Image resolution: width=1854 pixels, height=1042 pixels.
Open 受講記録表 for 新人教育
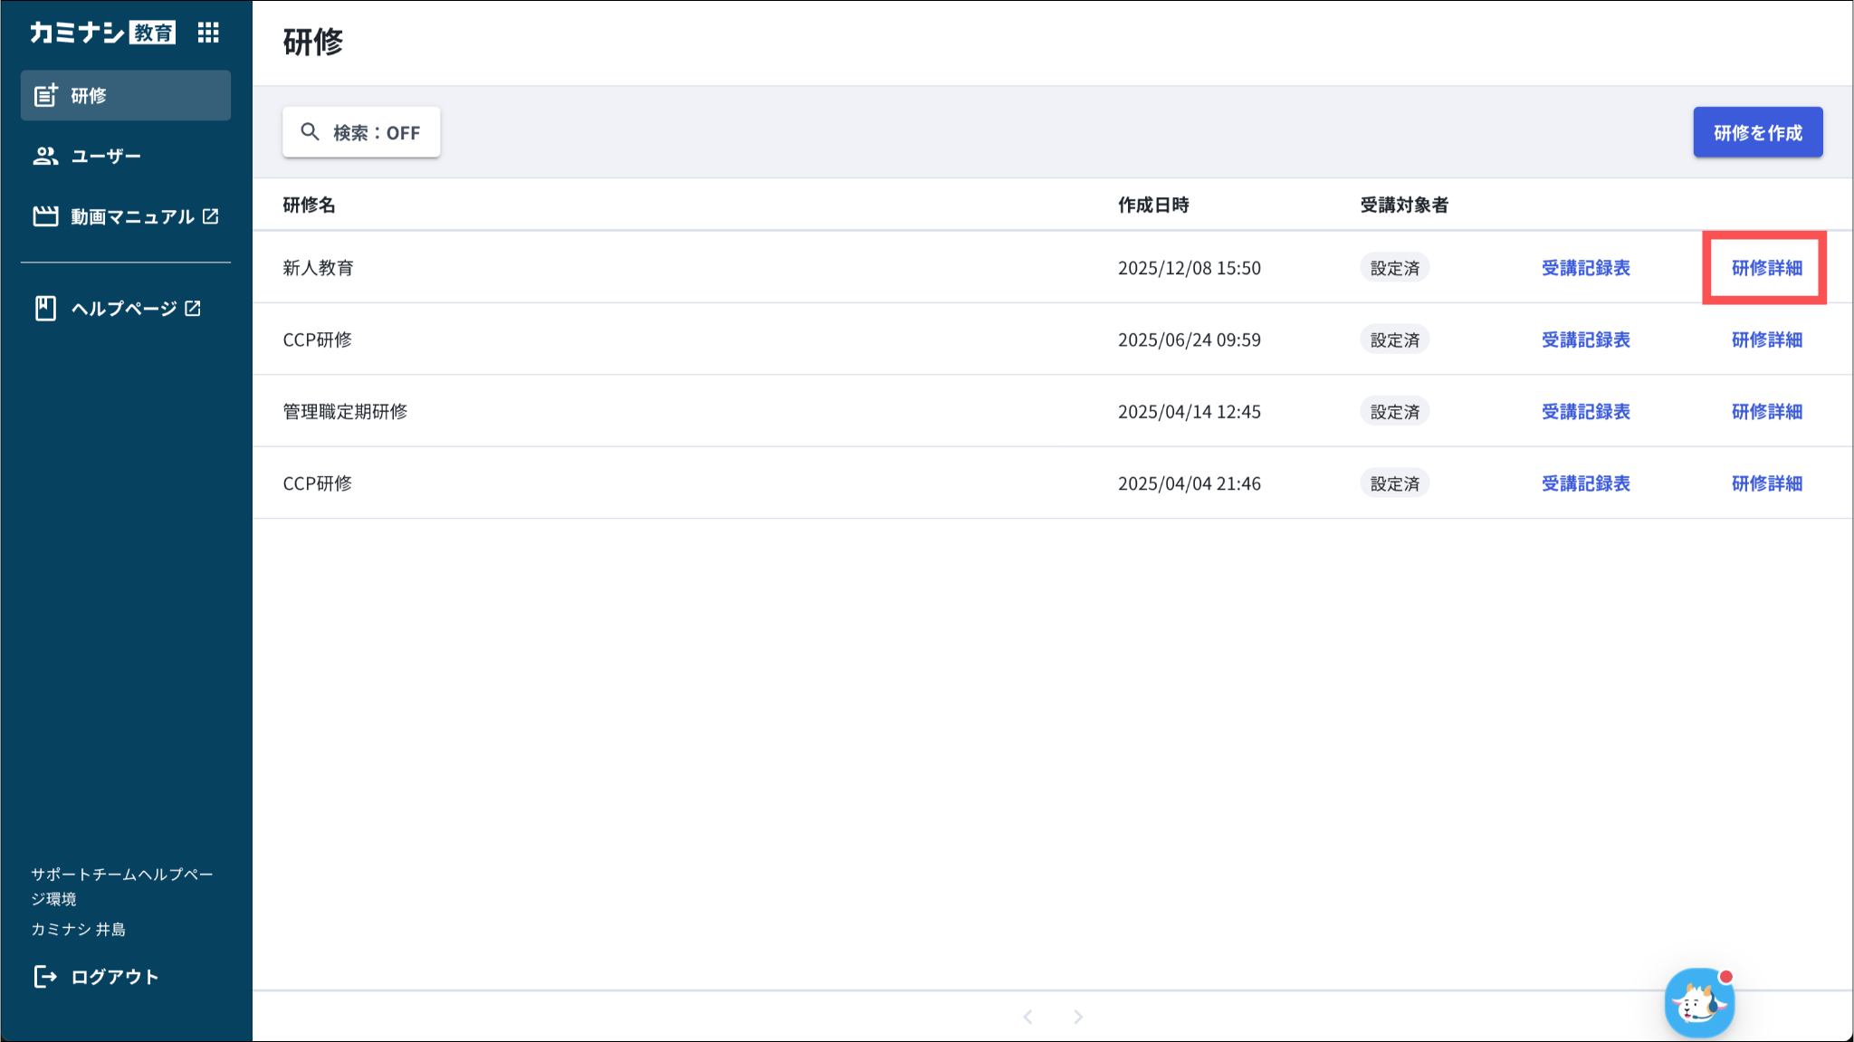(1585, 268)
